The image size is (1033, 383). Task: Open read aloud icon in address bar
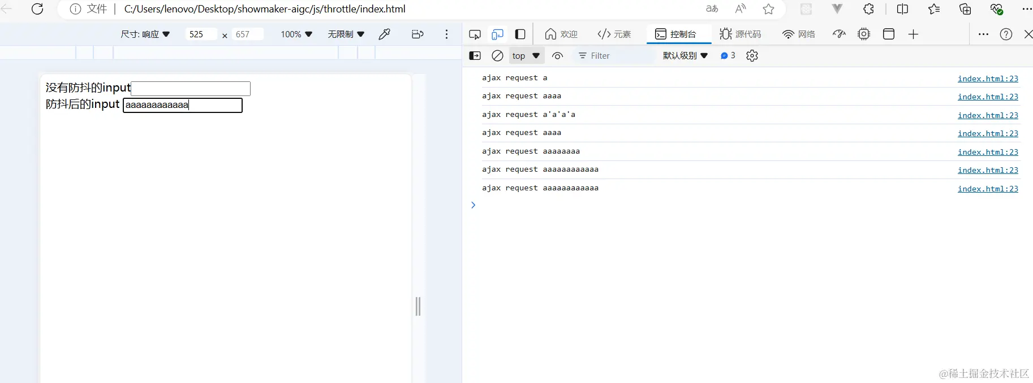741,9
